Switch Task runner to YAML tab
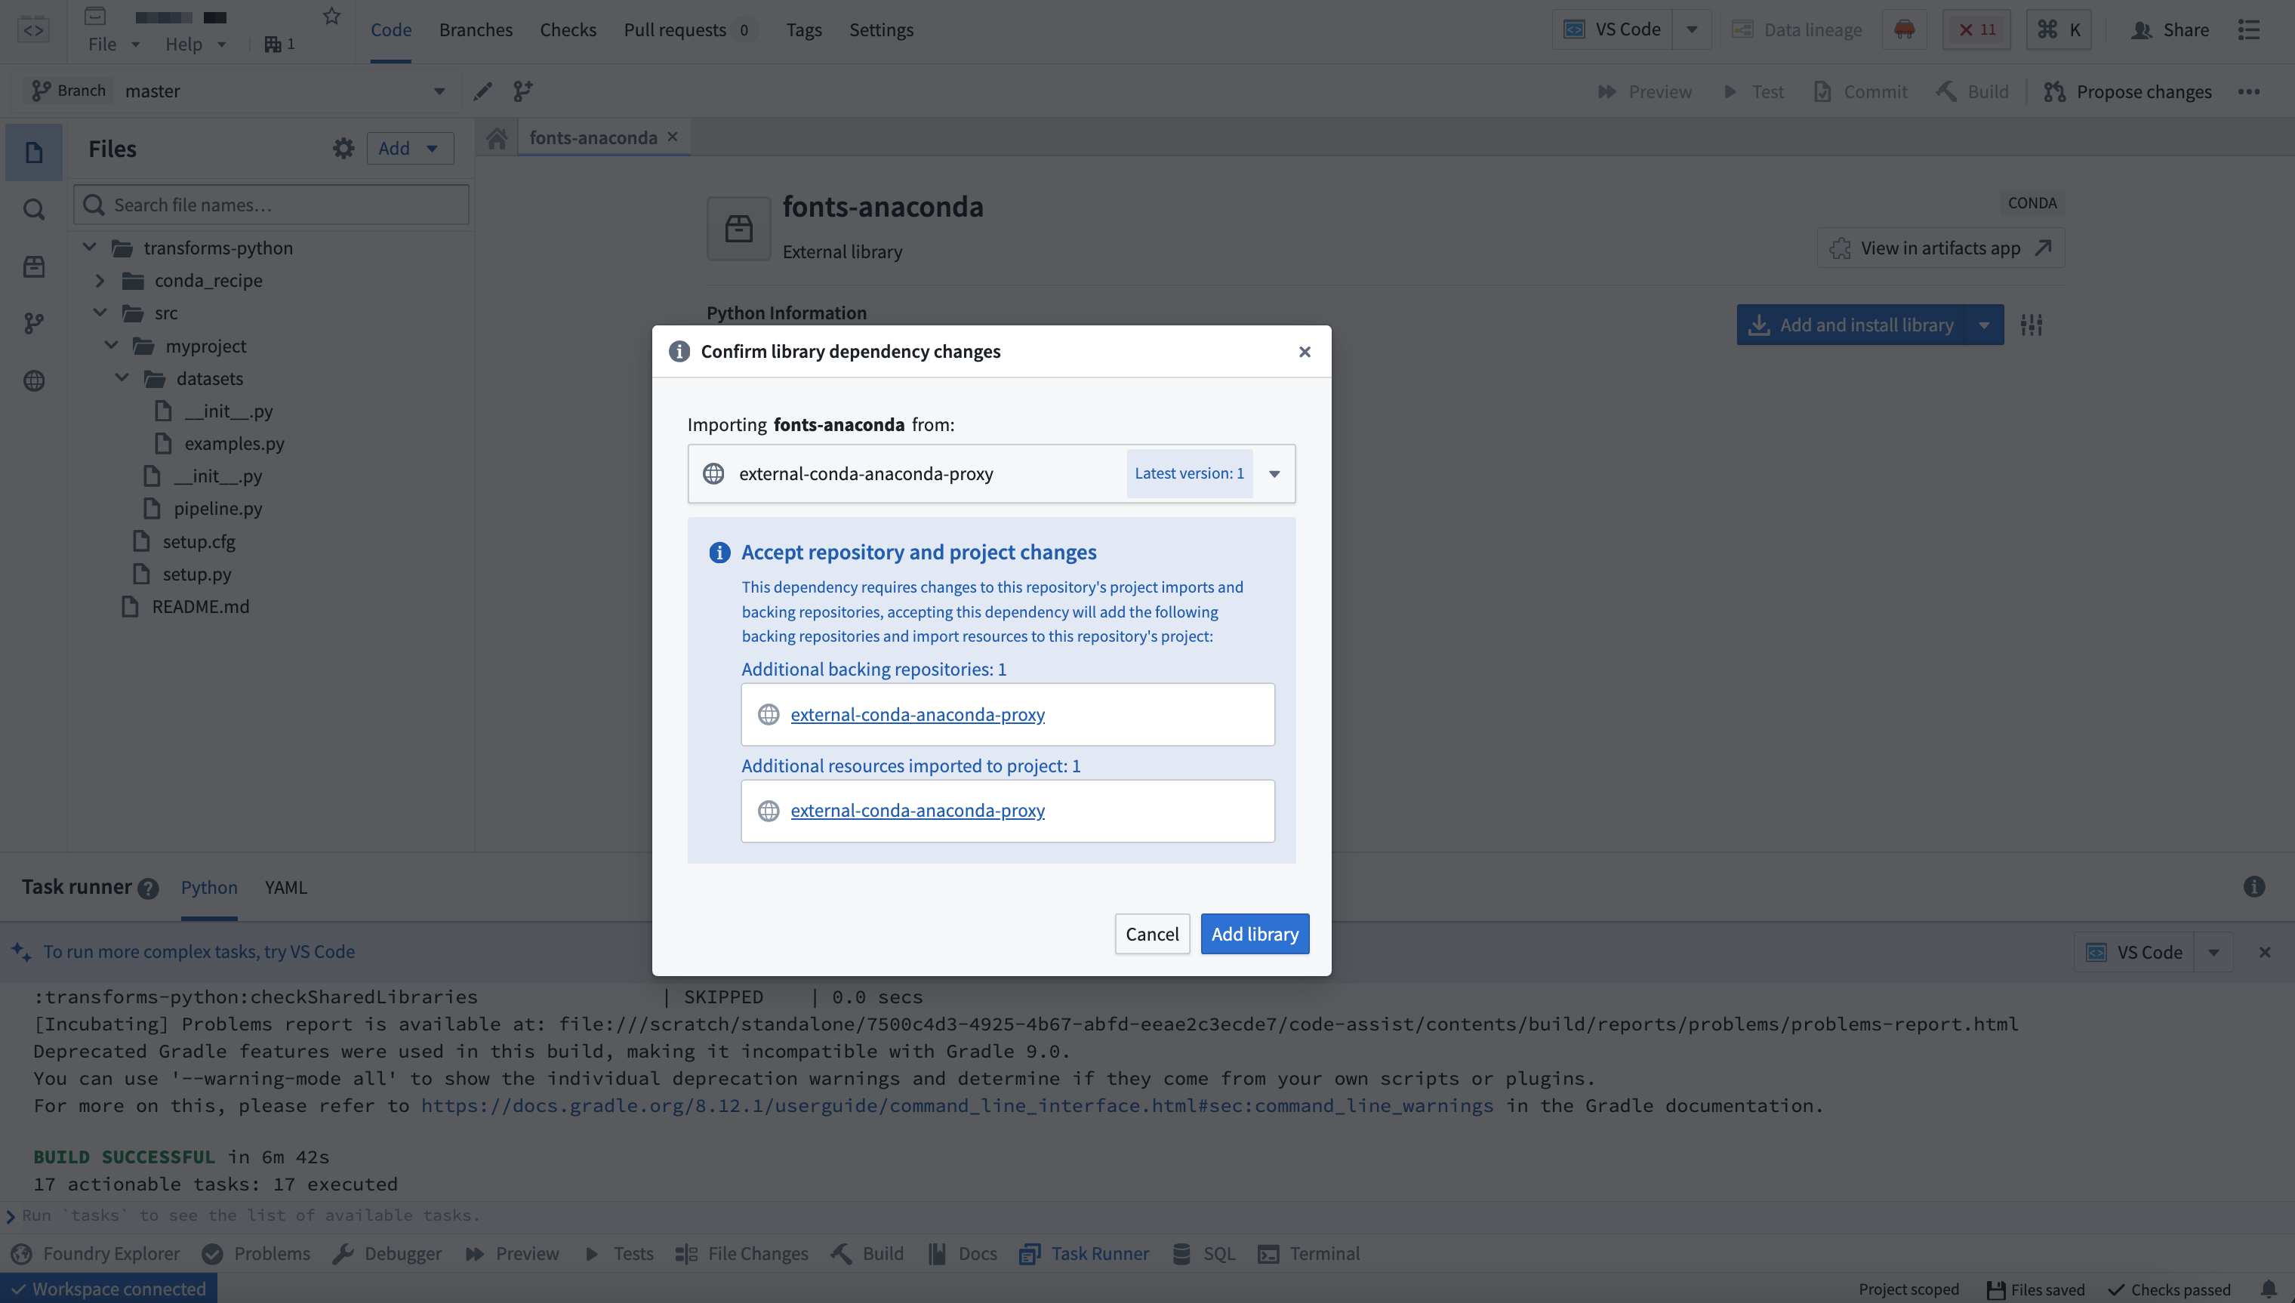The width and height of the screenshot is (2295, 1303). tap(285, 887)
